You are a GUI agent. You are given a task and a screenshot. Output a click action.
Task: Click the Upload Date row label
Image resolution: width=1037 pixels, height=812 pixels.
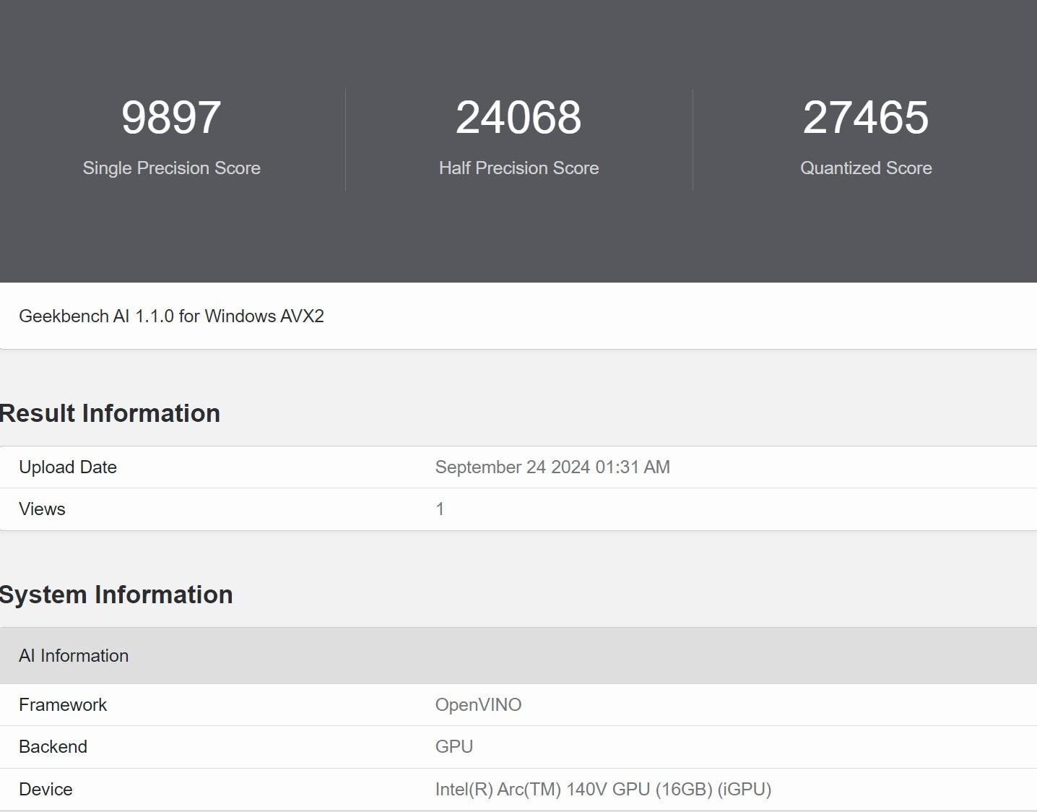coord(68,467)
